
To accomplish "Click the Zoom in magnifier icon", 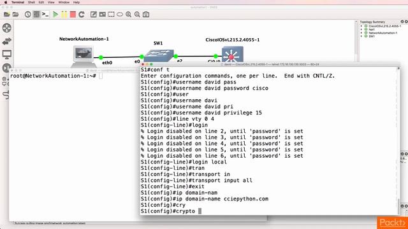I will (129, 15).
